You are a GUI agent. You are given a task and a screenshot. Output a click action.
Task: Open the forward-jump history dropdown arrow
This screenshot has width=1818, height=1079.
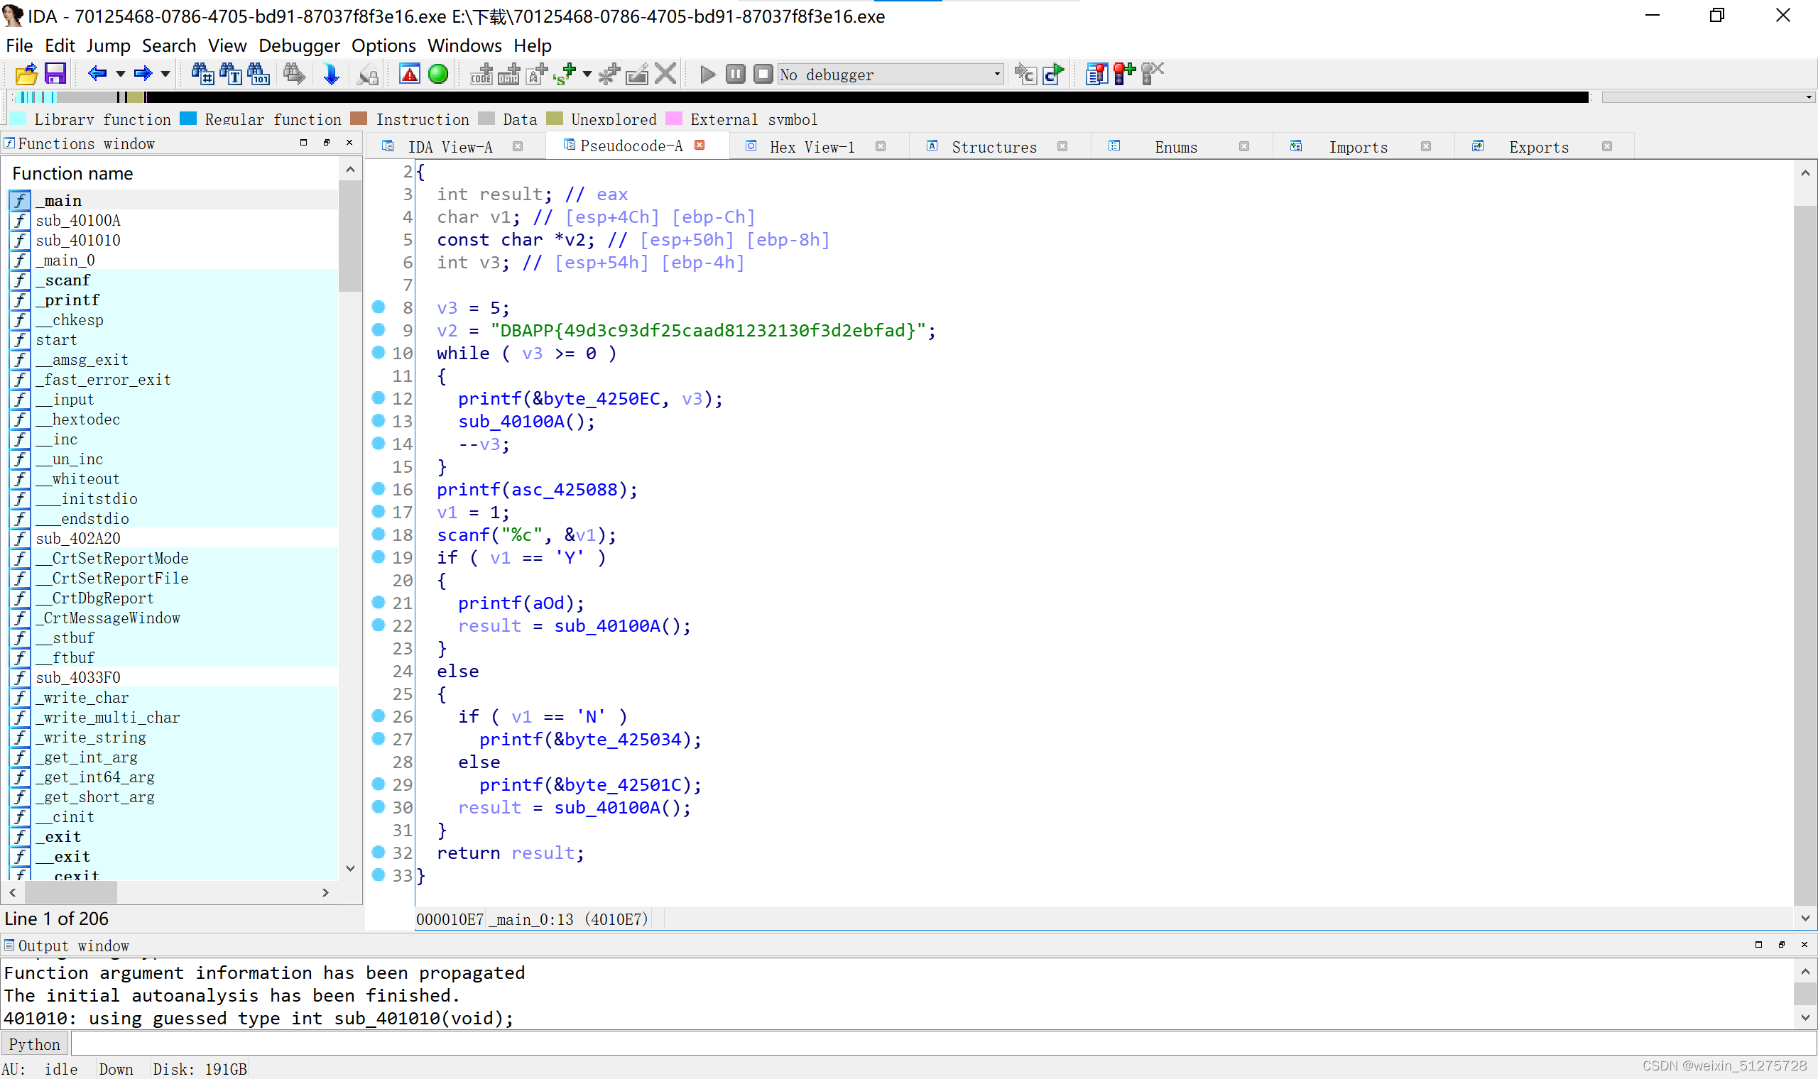pyautogui.click(x=165, y=74)
